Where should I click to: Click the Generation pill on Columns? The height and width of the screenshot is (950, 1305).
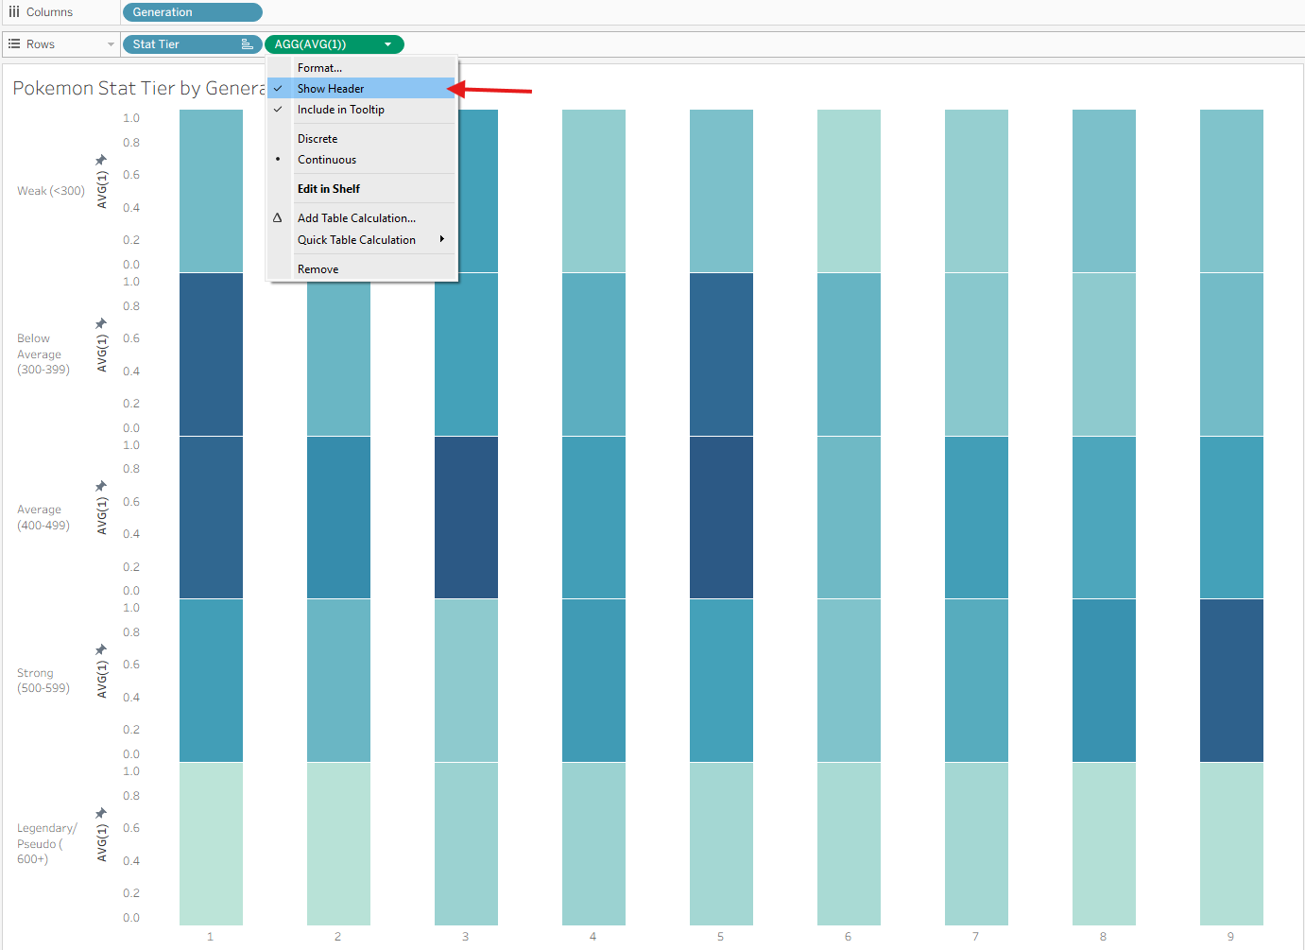pyautogui.click(x=193, y=12)
